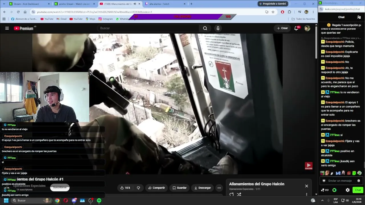365x205 pixels.
Task: Open playlist options three-dot menu
Action: tap(307, 194)
